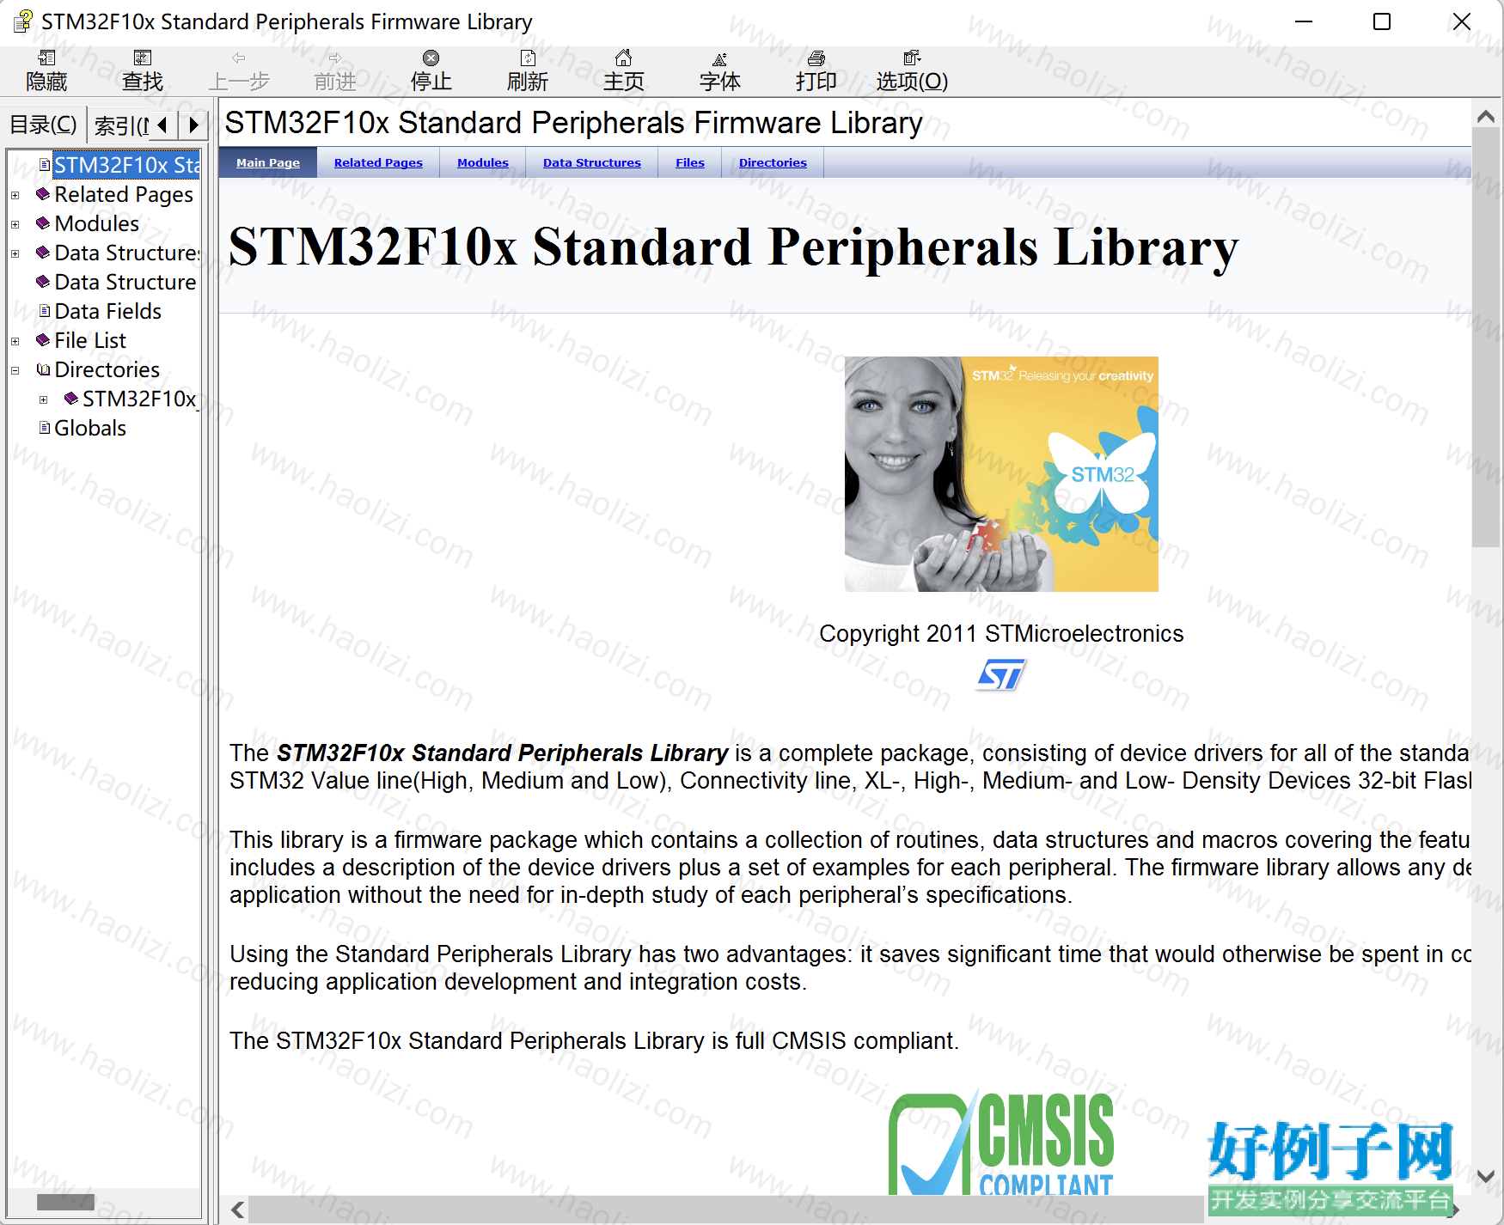Click the content pane scroll down arrow
The width and height of the screenshot is (1504, 1225).
1485,1176
